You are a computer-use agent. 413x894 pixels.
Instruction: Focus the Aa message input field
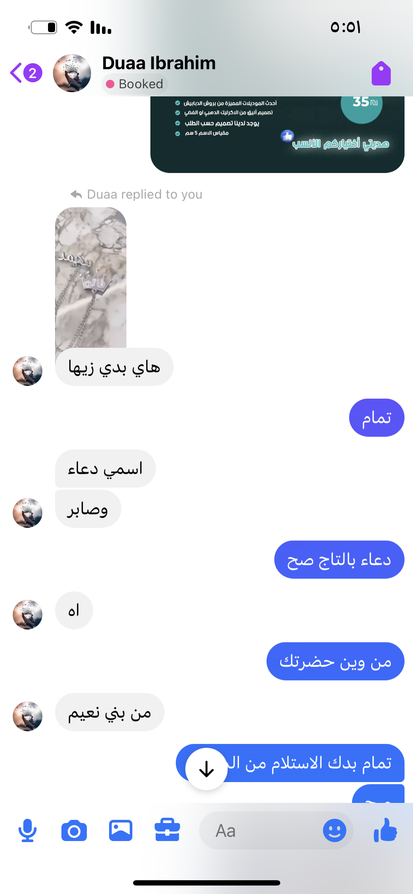[x=261, y=830]
